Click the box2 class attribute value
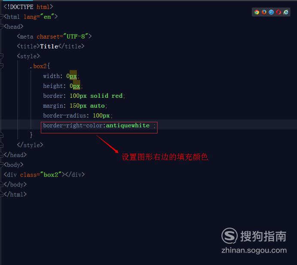Screen dimensions: 297x265 click(51, 175)
